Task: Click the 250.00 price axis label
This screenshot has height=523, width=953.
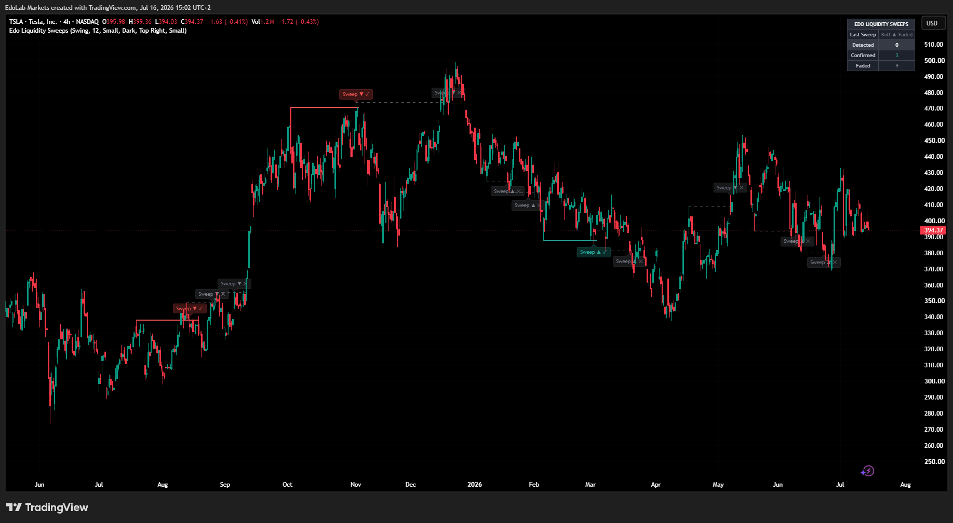Action: pos(933,462)
